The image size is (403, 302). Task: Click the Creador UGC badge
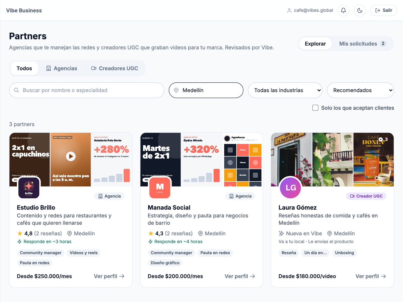[x=366, y=196]
